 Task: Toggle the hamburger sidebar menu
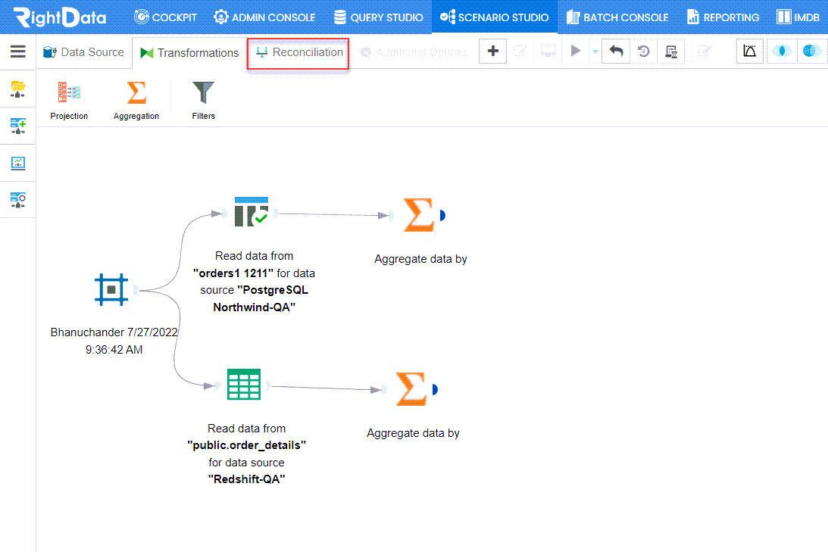pos(18,51)
